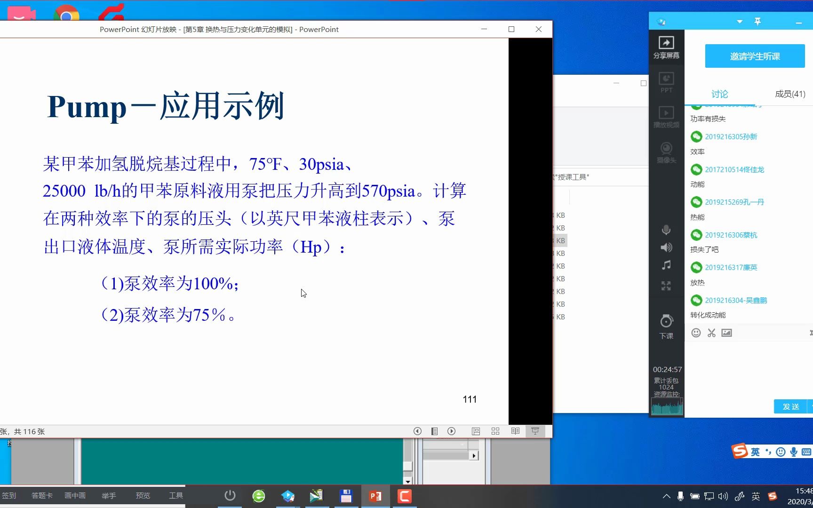
Task: Click Sogou toolbar voice input microphone
Action: 794,452
